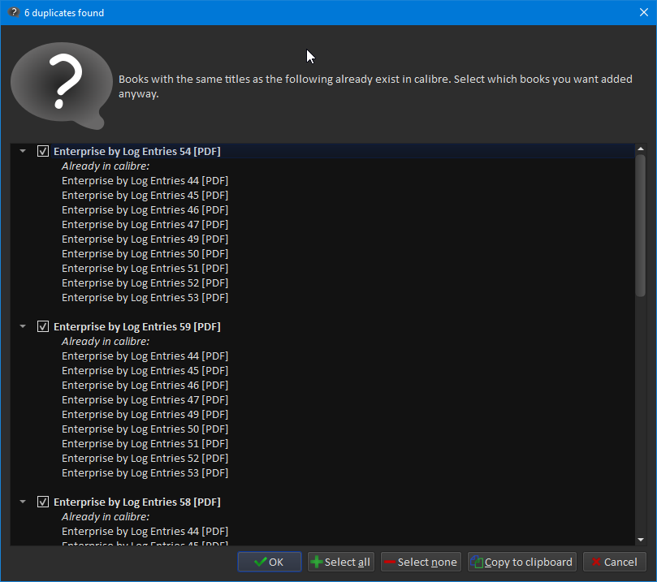Select Log Entries 52 under the 59 group
Screen dimensions: 657x582
pos(145,459)
